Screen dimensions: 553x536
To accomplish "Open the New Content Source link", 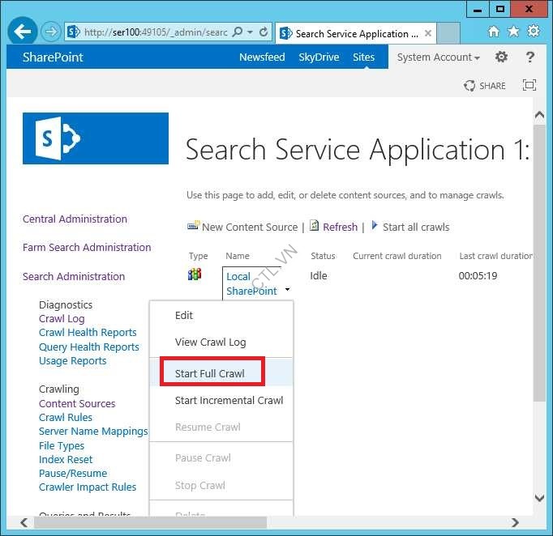I will (249, 228).
